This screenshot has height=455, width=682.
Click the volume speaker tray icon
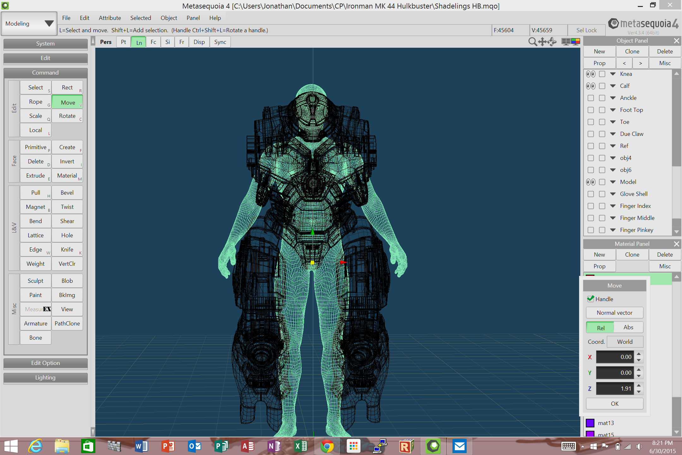[x=639, y=446]
